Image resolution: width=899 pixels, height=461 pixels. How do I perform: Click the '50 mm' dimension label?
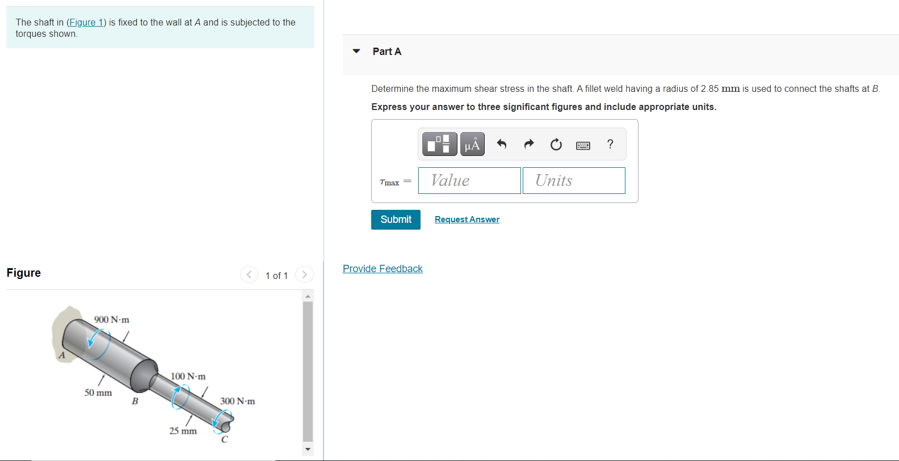click(x=98, y=392)
